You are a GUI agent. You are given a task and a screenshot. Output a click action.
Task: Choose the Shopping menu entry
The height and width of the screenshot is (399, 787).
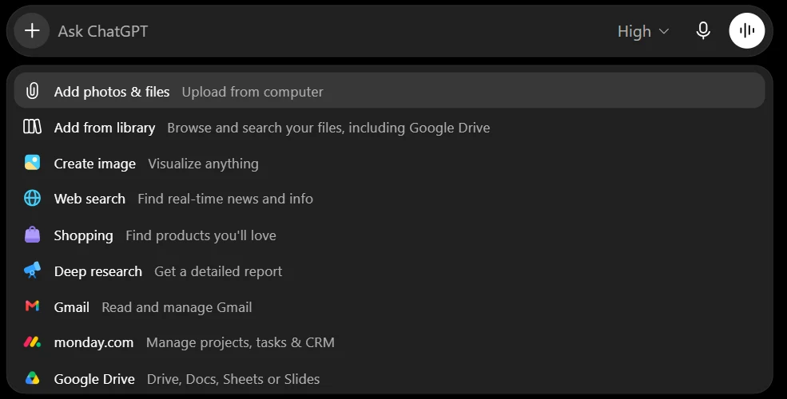[389, 235]
